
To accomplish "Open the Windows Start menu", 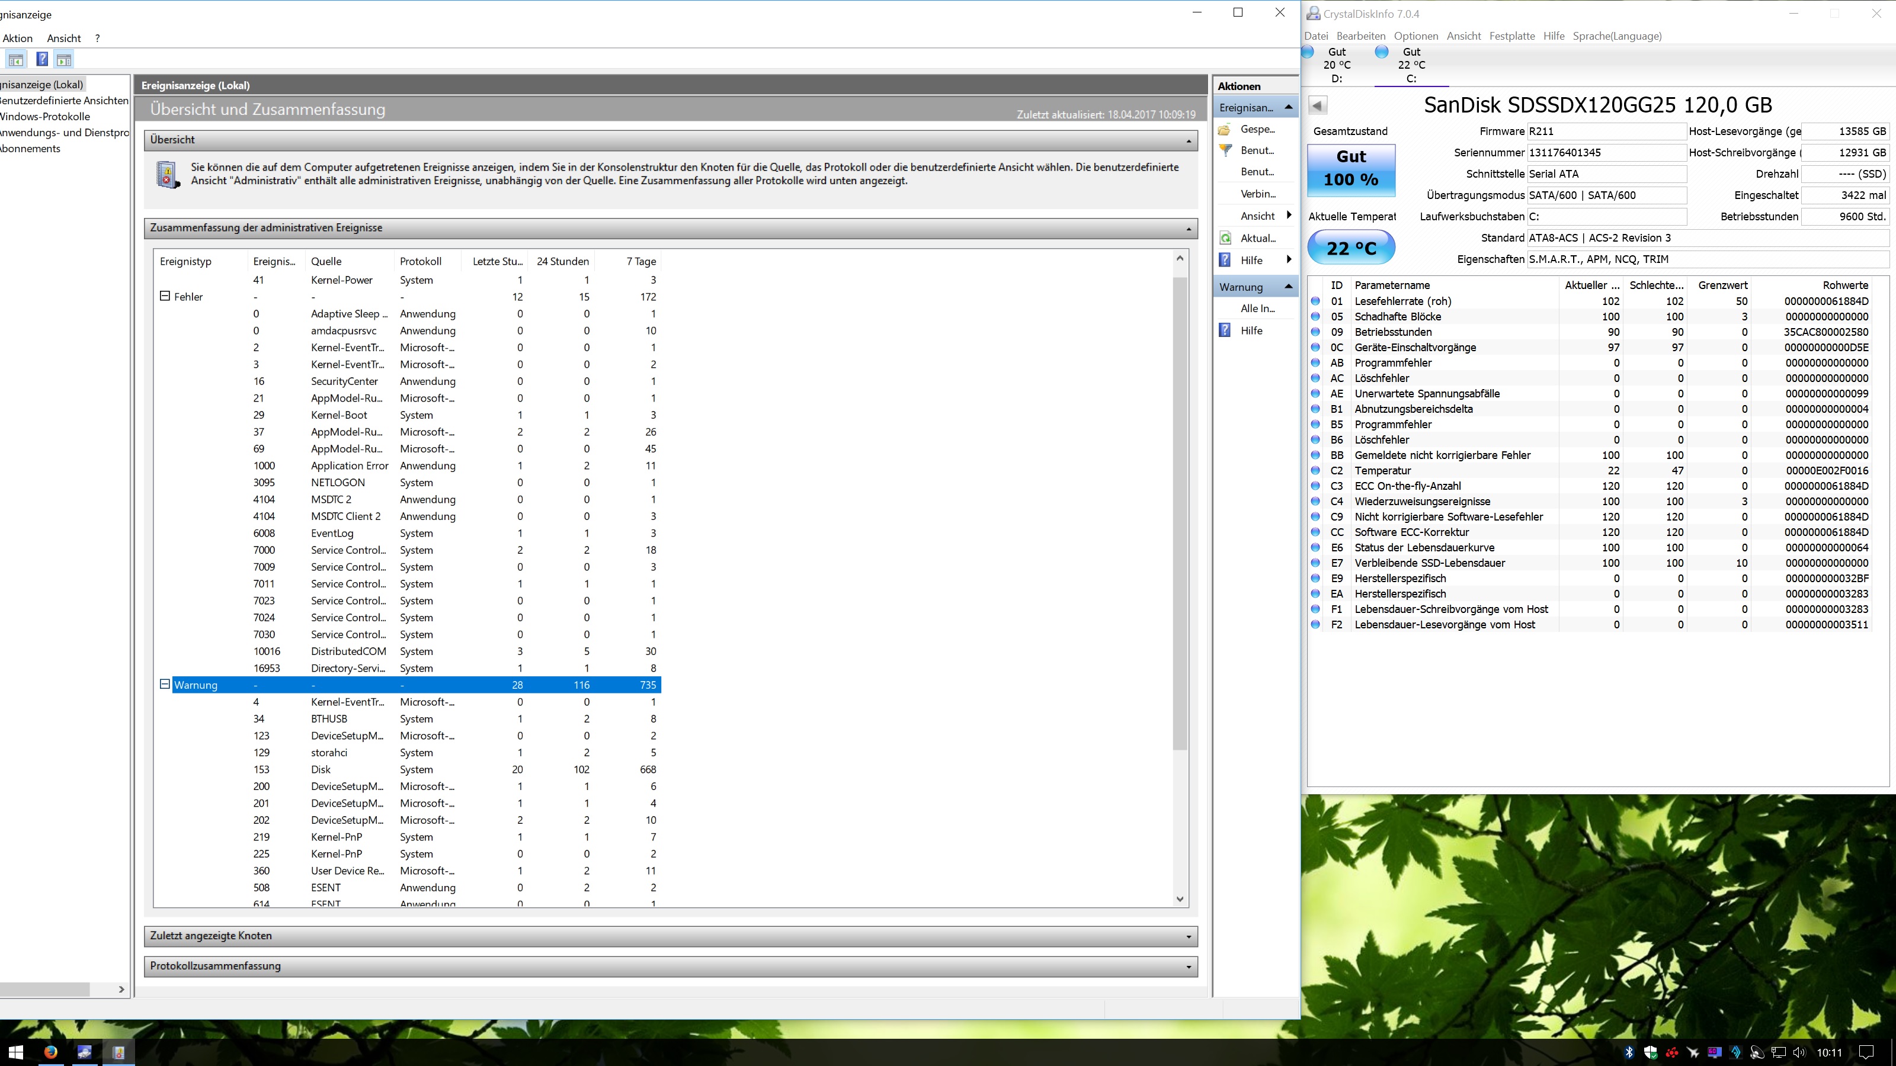I will pyautogui.click(x=16, y=1052).
